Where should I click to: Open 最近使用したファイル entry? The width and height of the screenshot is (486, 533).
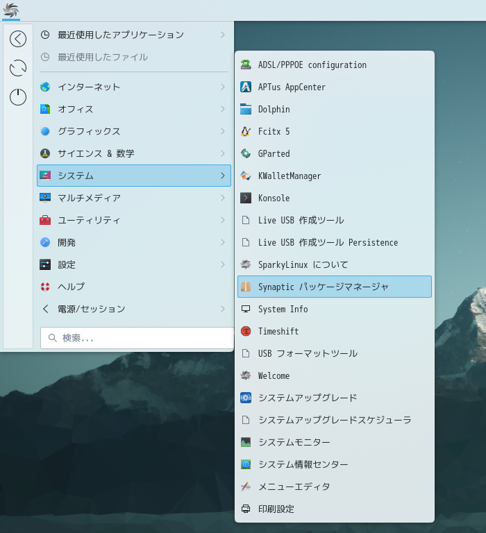(x=134, y=57)
